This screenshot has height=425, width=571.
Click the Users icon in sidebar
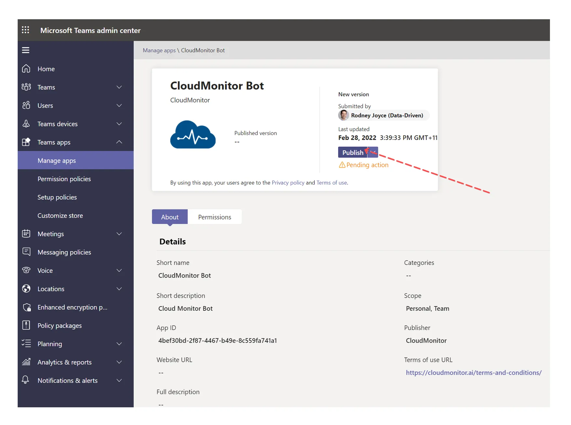26,105
